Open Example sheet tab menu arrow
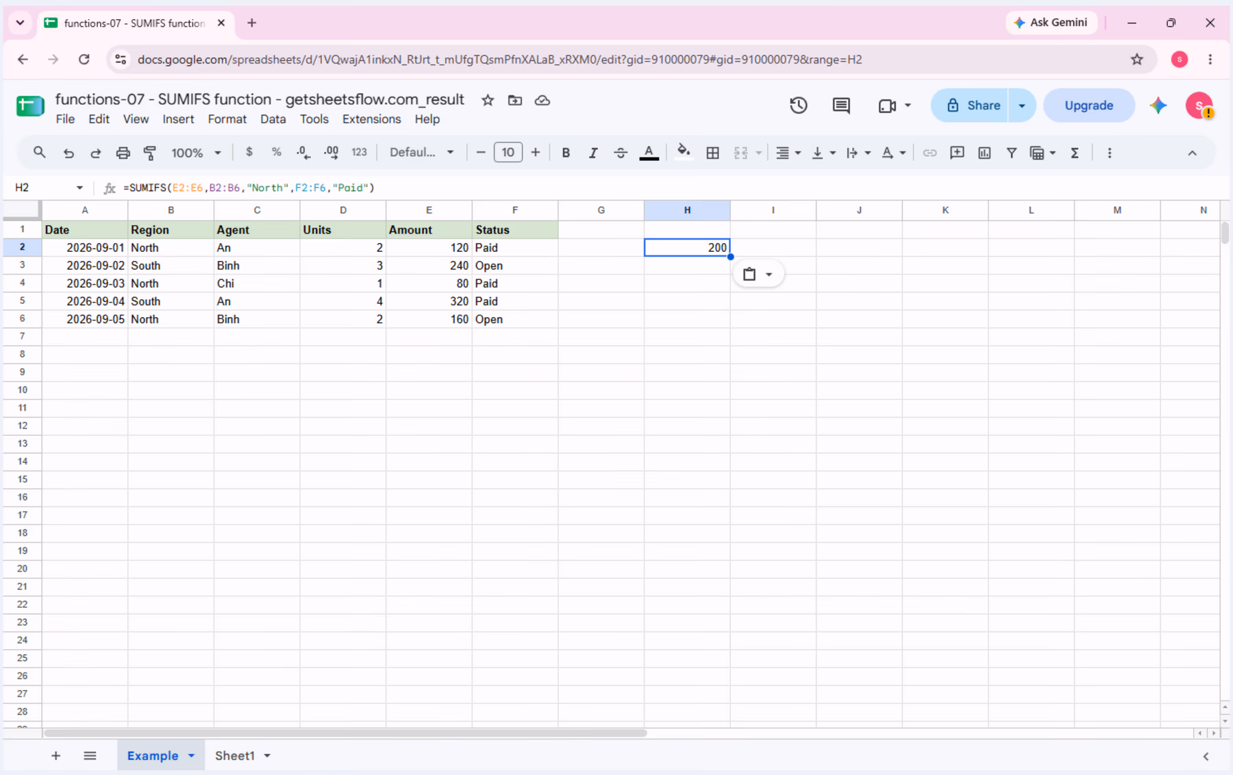 click(192, 756)
